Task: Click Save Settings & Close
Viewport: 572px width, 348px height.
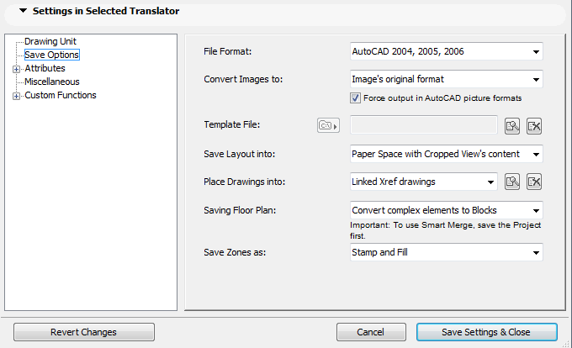Action: point(486,332)
